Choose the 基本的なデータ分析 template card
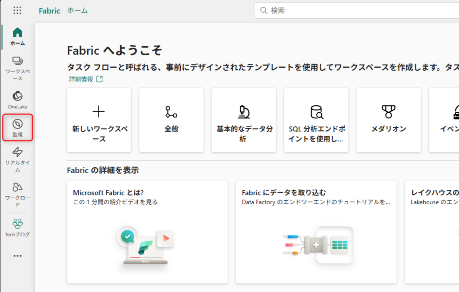The height and width of the screenshot is (292, 459). tap(244, 120)
